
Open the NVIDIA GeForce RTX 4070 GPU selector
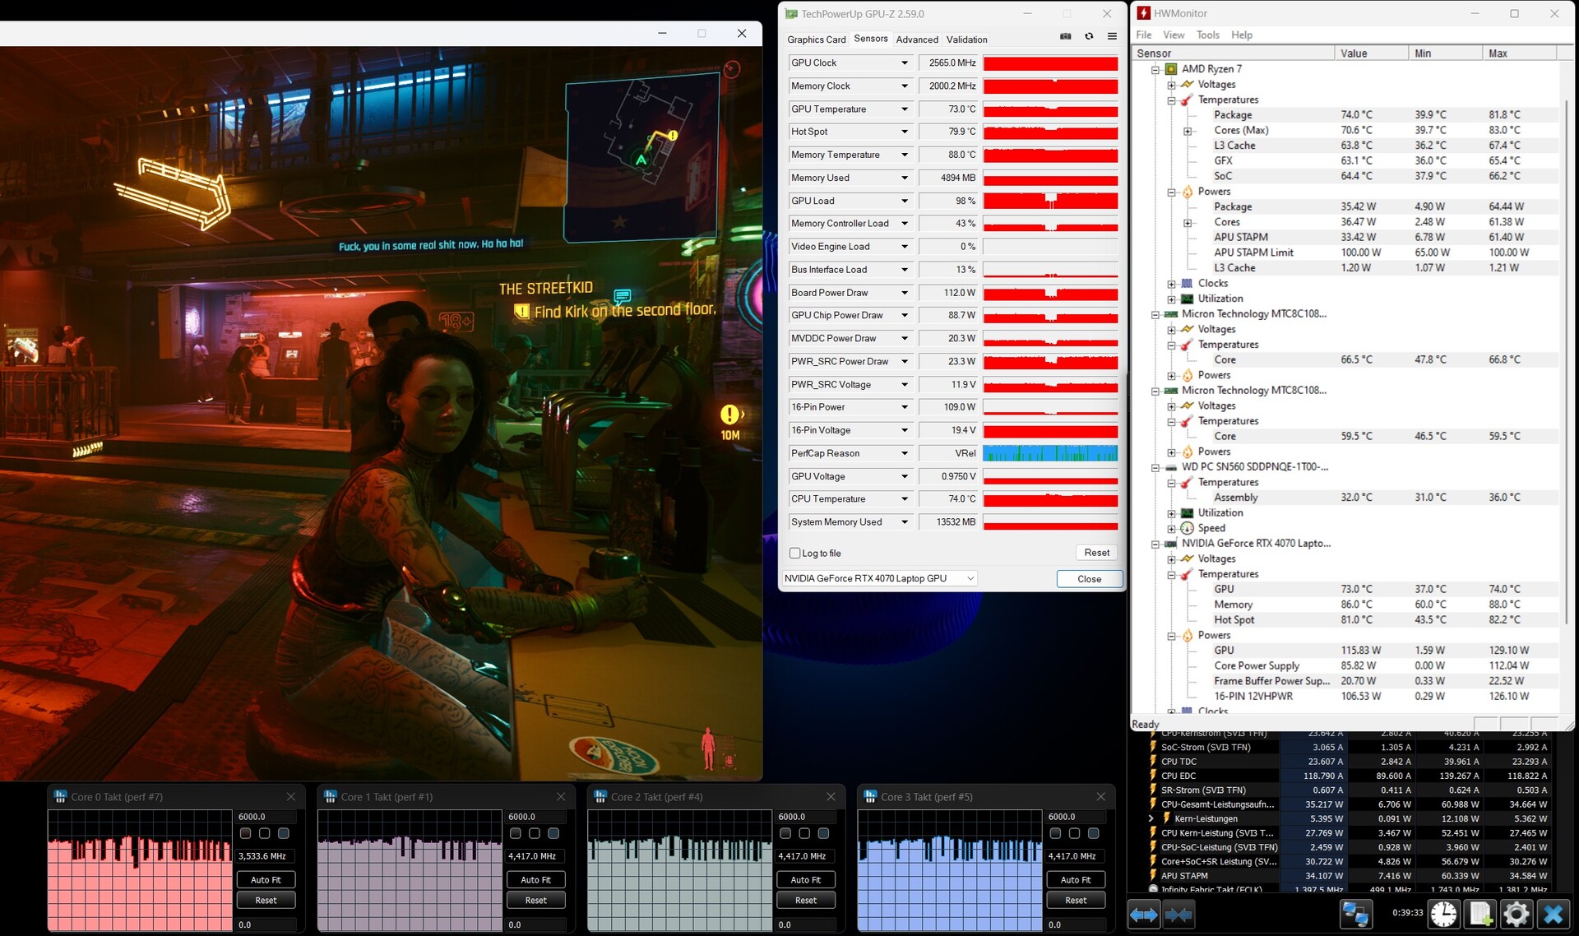880,578
